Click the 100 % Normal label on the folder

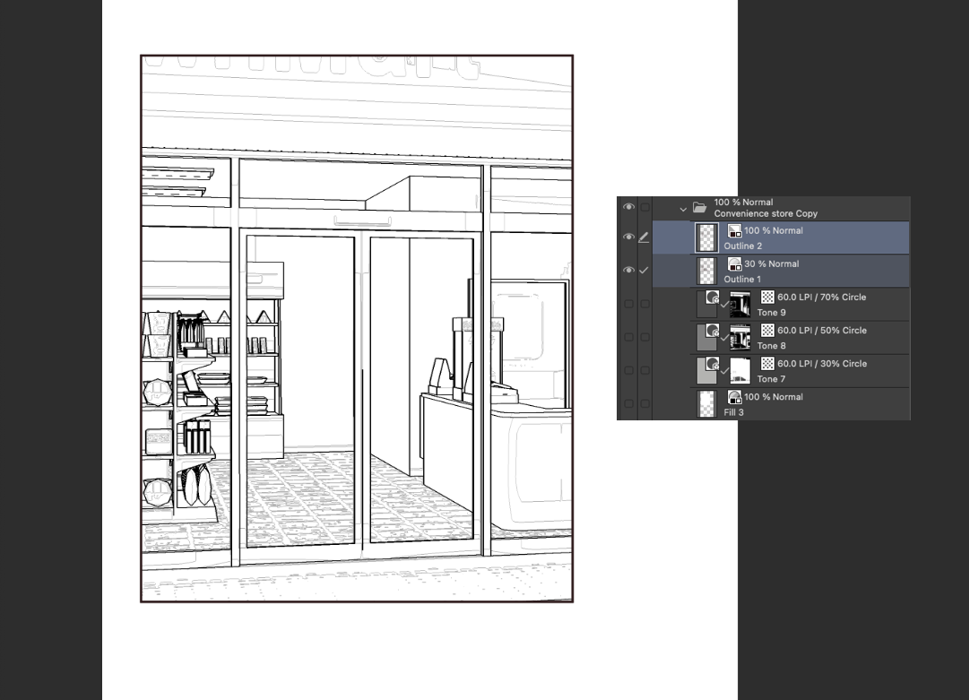[743, 202]
